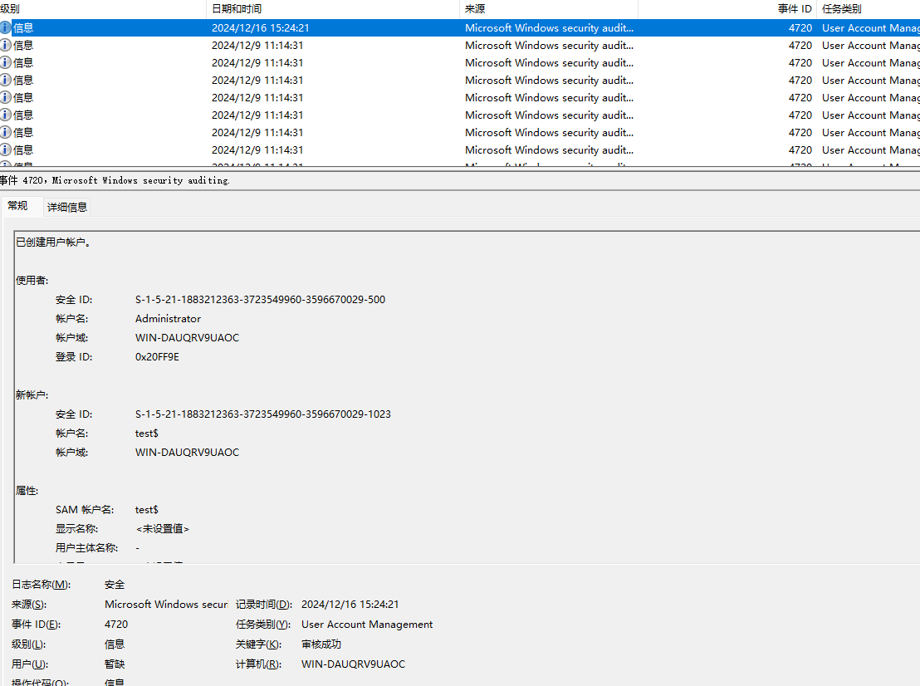Click the 新帐户: section heading

(32, 395)
